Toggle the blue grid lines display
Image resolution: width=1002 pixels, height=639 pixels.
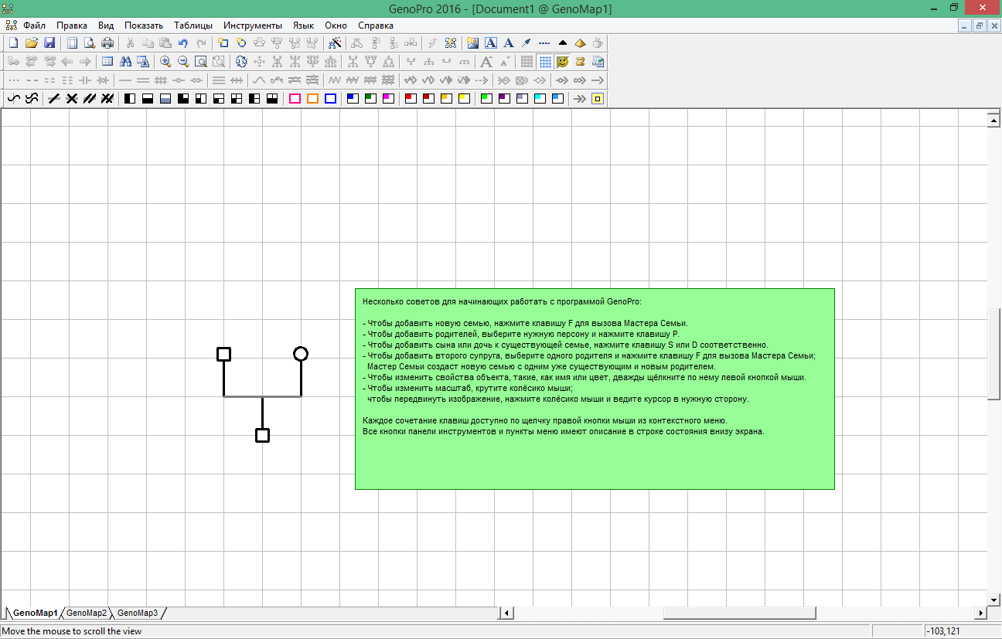[x=545, y=62]
